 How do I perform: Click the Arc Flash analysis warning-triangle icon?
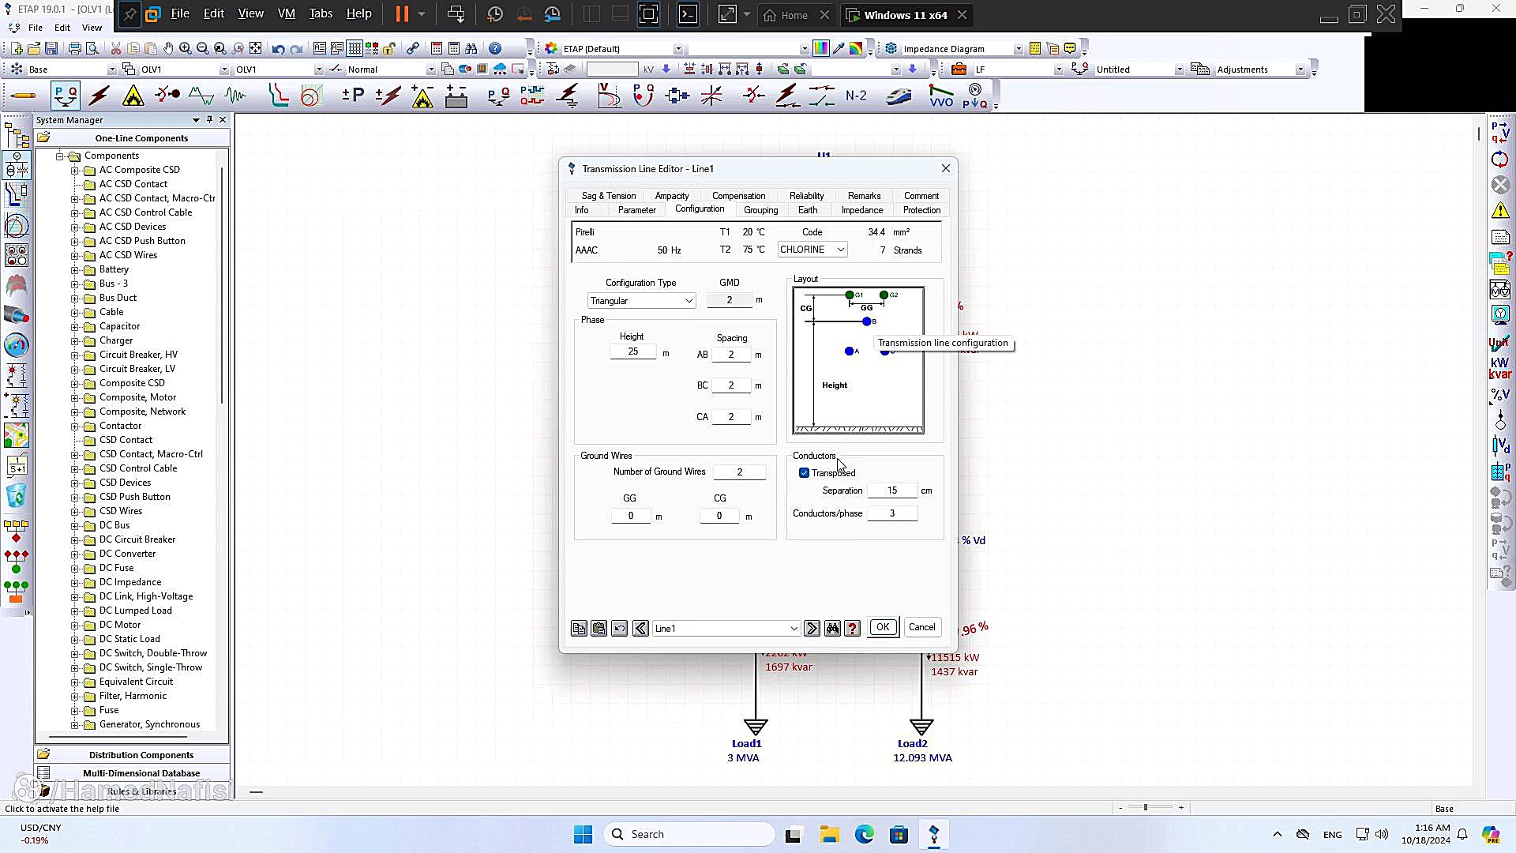pyautogui.click(x=133, y=96)
